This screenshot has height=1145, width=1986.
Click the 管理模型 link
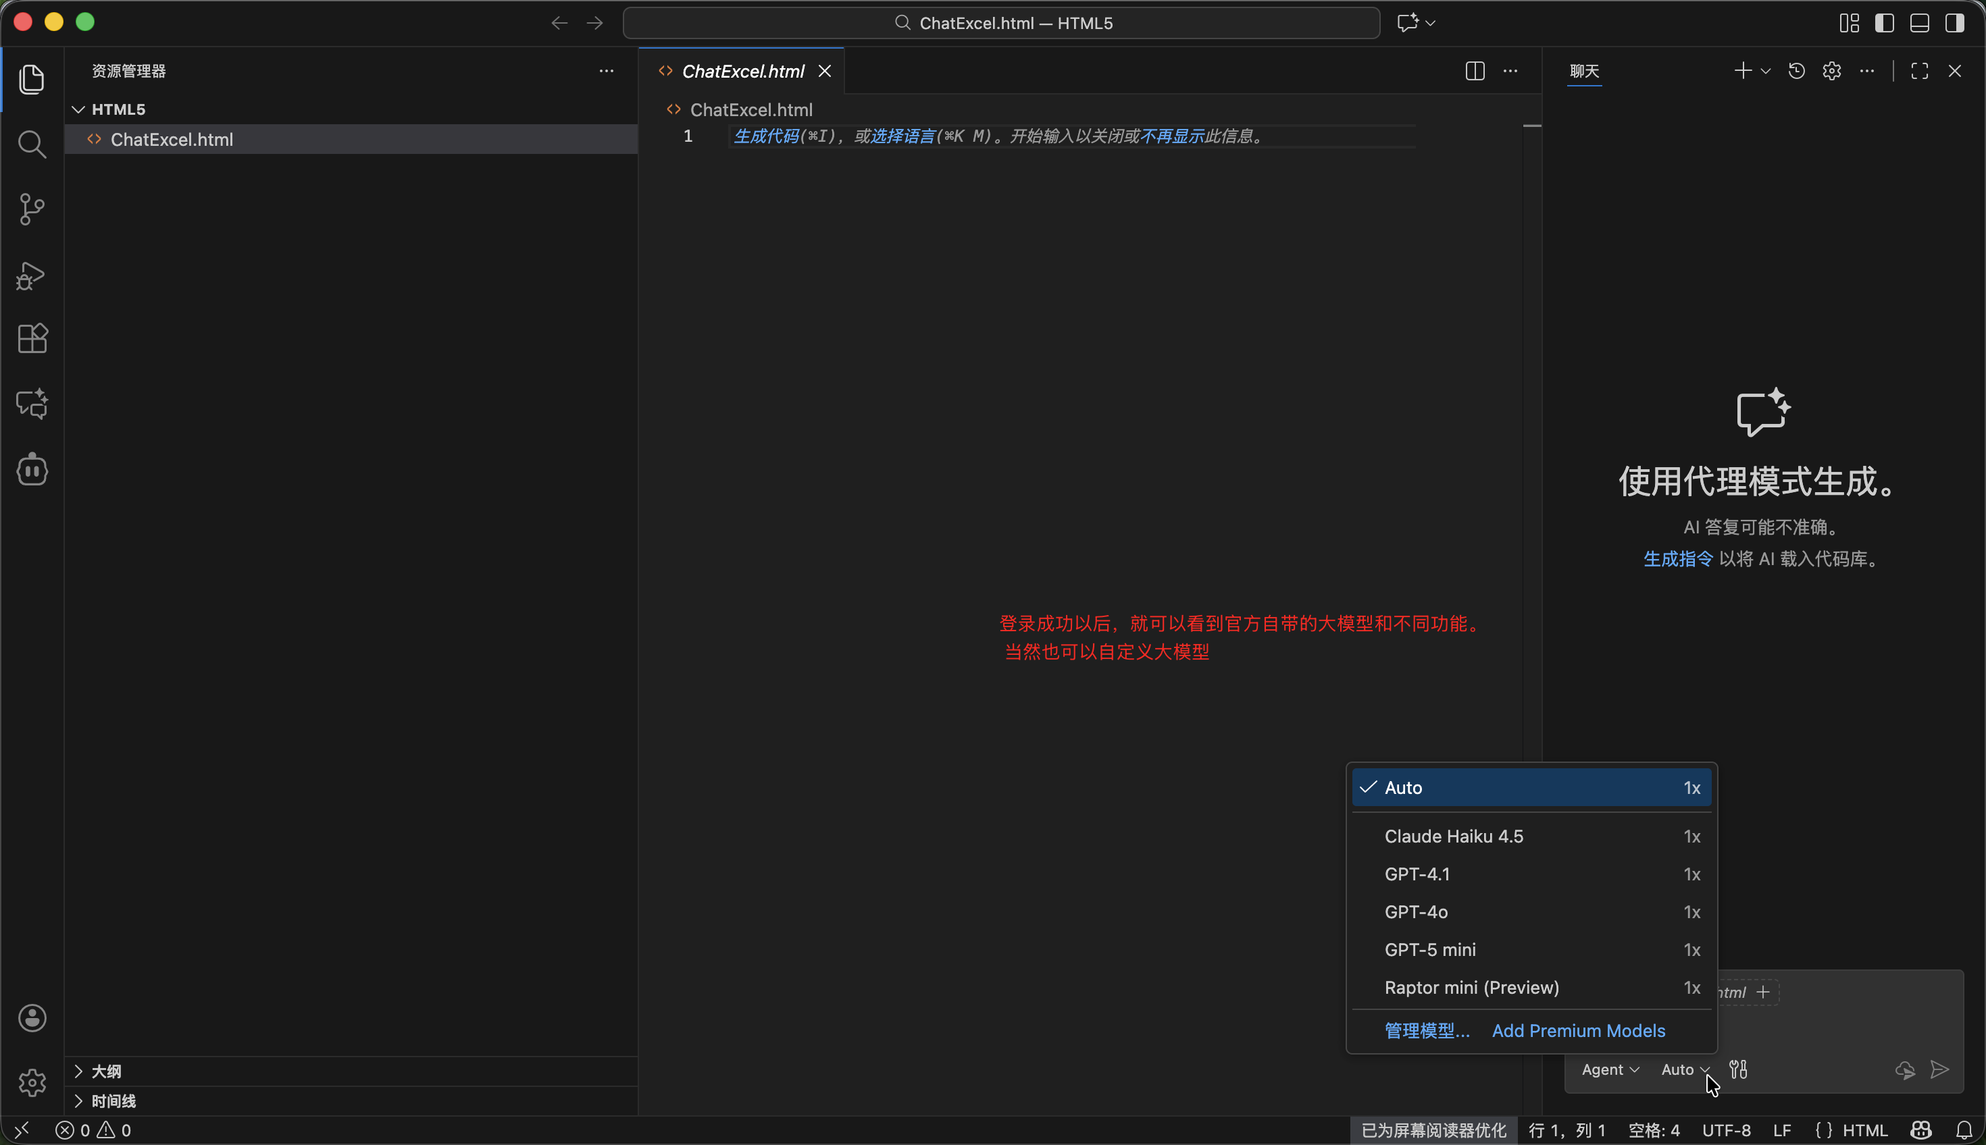click(x=1427, y=1030)
